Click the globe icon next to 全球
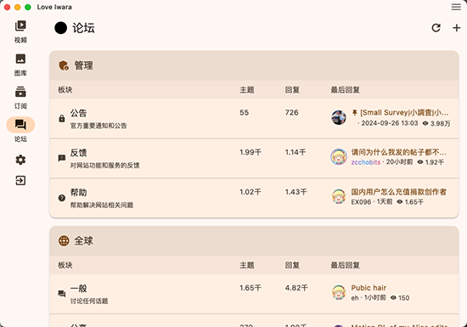 64,240
